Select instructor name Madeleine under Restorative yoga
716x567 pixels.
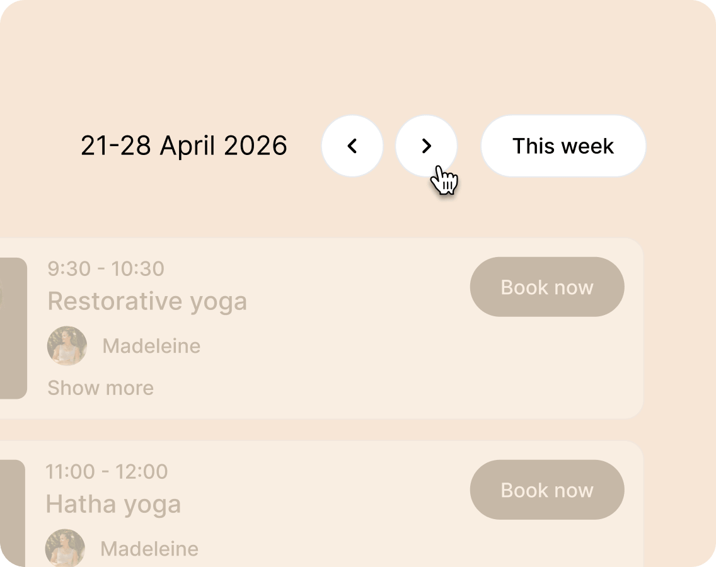[x=151, y=346]
